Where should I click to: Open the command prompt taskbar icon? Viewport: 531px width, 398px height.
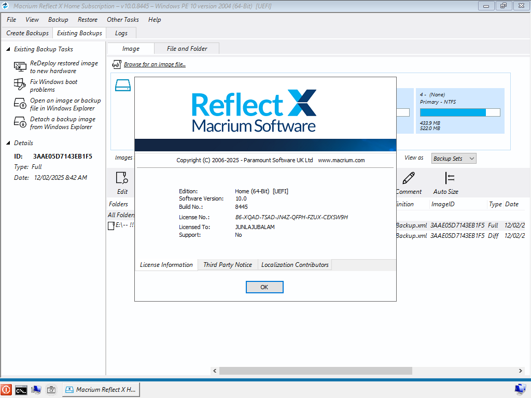pyautogui.click(x=21, y=390)
